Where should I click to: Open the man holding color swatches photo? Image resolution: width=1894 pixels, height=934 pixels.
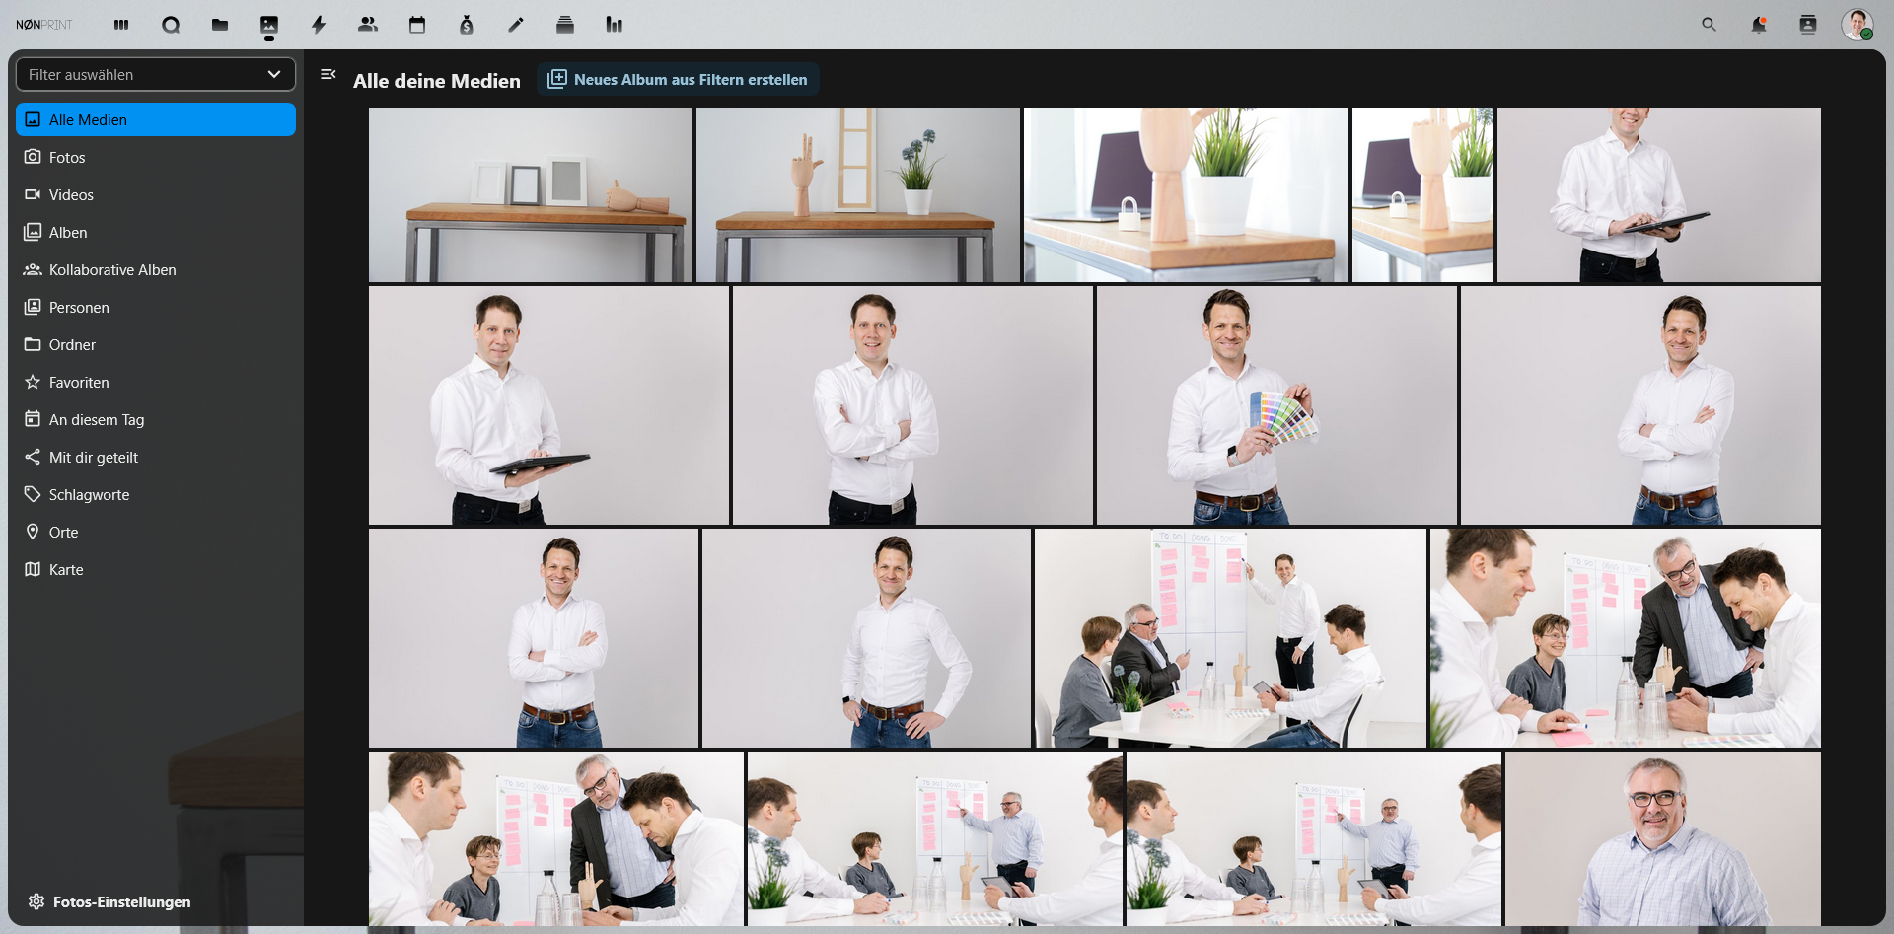[x=1275, y=405]
